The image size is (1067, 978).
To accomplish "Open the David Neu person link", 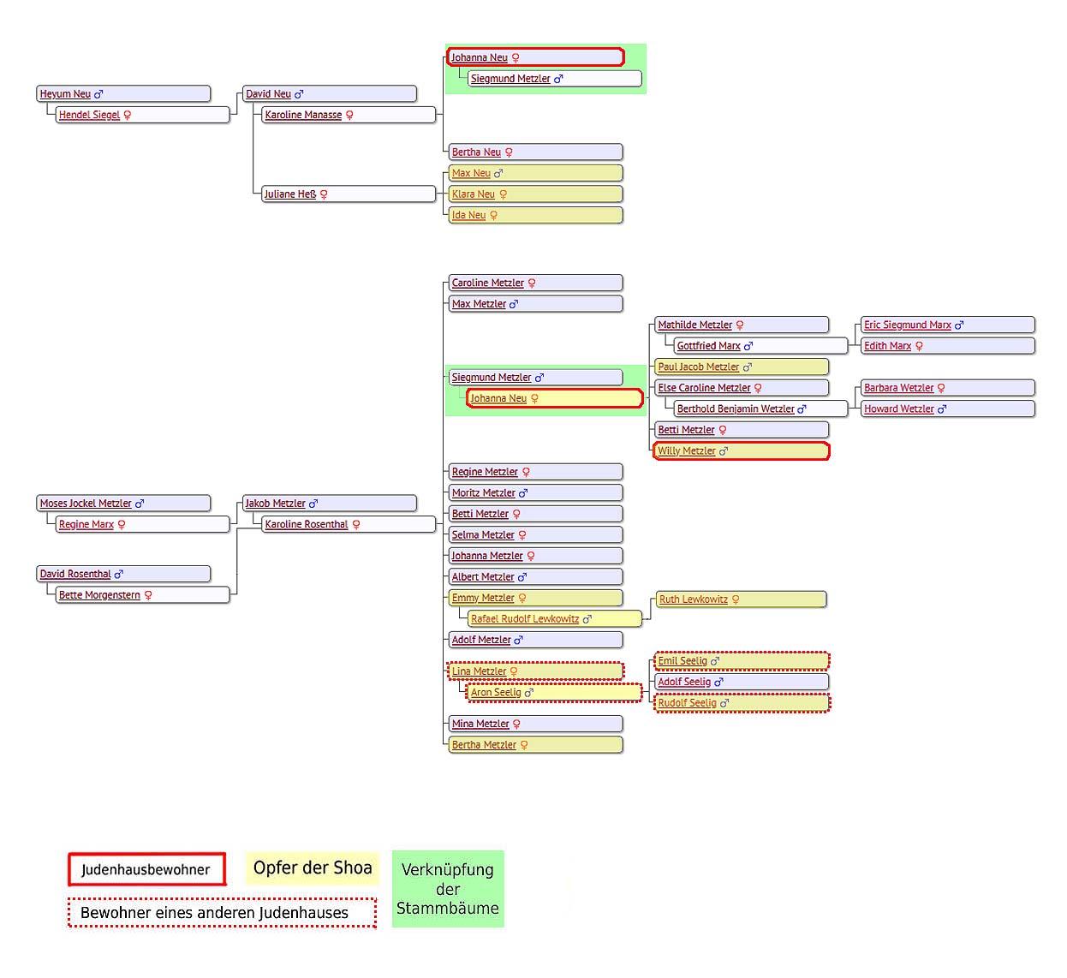I will (268, 94).
